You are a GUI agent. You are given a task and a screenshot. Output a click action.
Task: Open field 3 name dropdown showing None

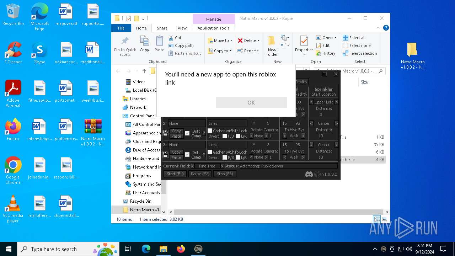pos(187,145)
